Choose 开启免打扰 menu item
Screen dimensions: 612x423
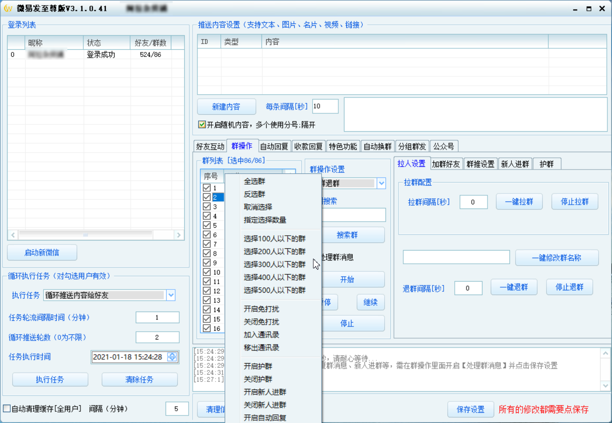point(262,309)
